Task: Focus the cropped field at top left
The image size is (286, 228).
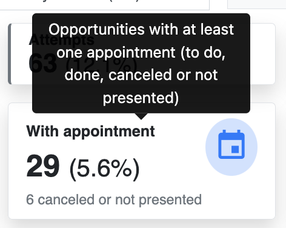Action: coord(105,5)
